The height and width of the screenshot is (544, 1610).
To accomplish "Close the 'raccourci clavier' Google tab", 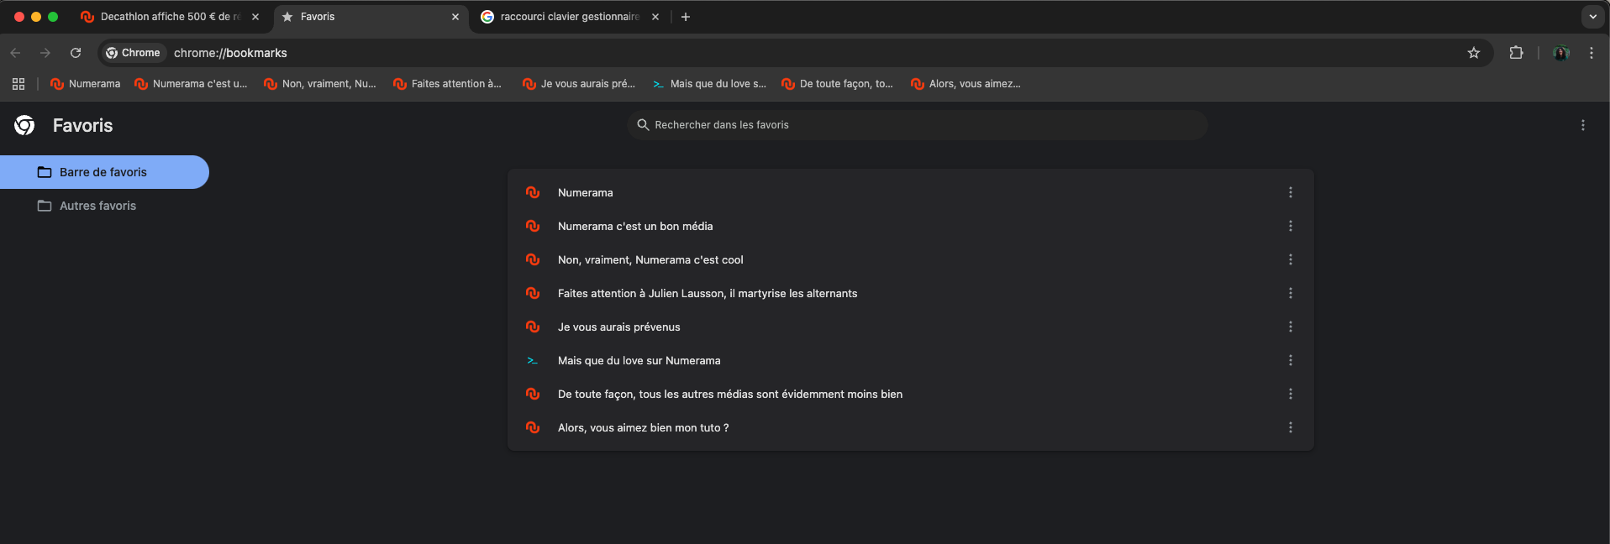I will 655,17.
